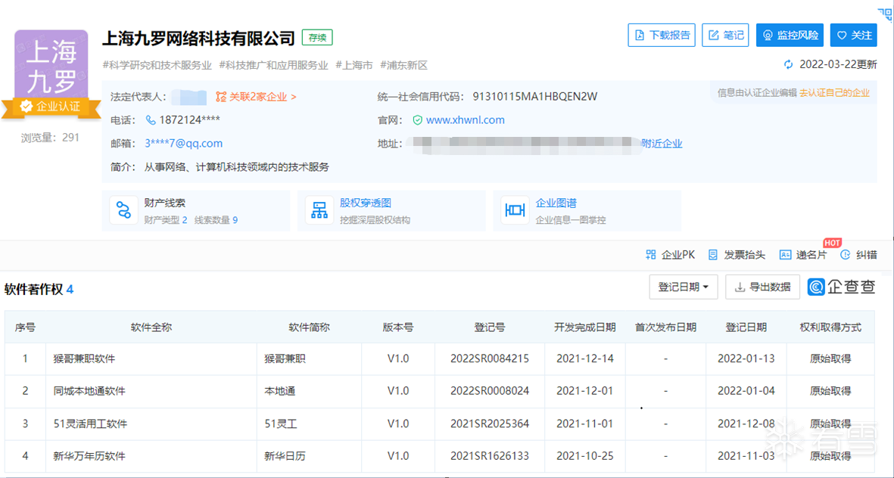894x478 pixels.
Task: Click the 企业图谱 title link
Action: pyautogui.click(x=556, y=203)
